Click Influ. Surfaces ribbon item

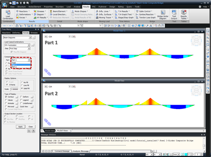(x=104, y=14)
